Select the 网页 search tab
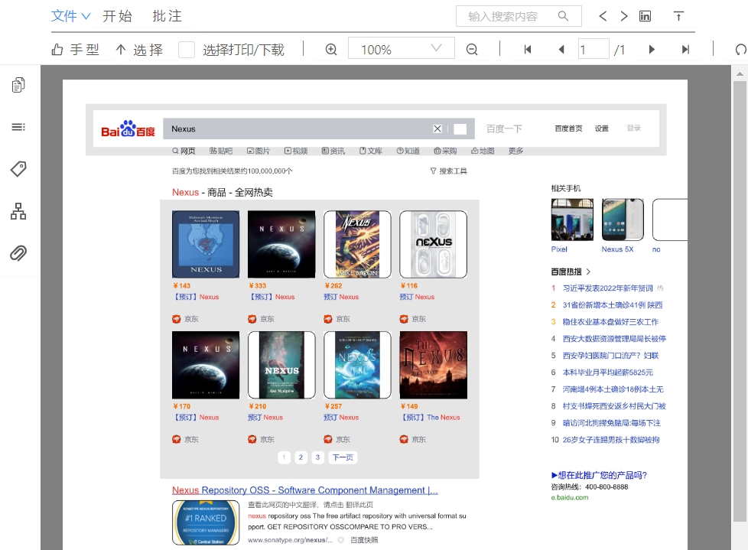Screen dimensions: 748x550 point(184,151)
